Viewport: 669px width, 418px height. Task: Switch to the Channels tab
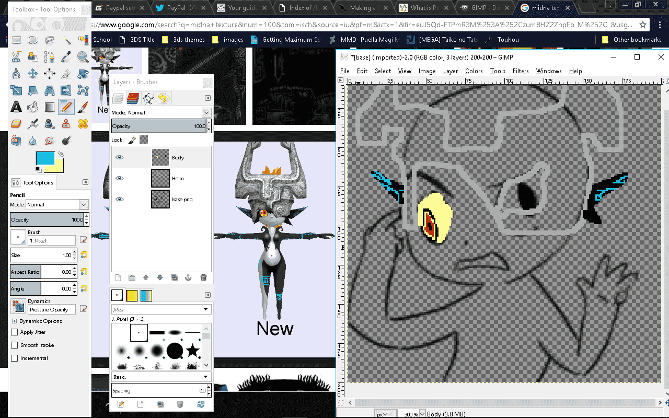(x=133, y=98)
